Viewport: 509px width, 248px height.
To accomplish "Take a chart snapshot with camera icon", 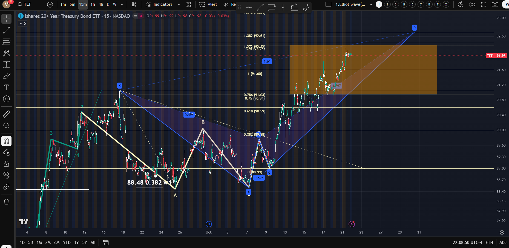I will [495, 4].
